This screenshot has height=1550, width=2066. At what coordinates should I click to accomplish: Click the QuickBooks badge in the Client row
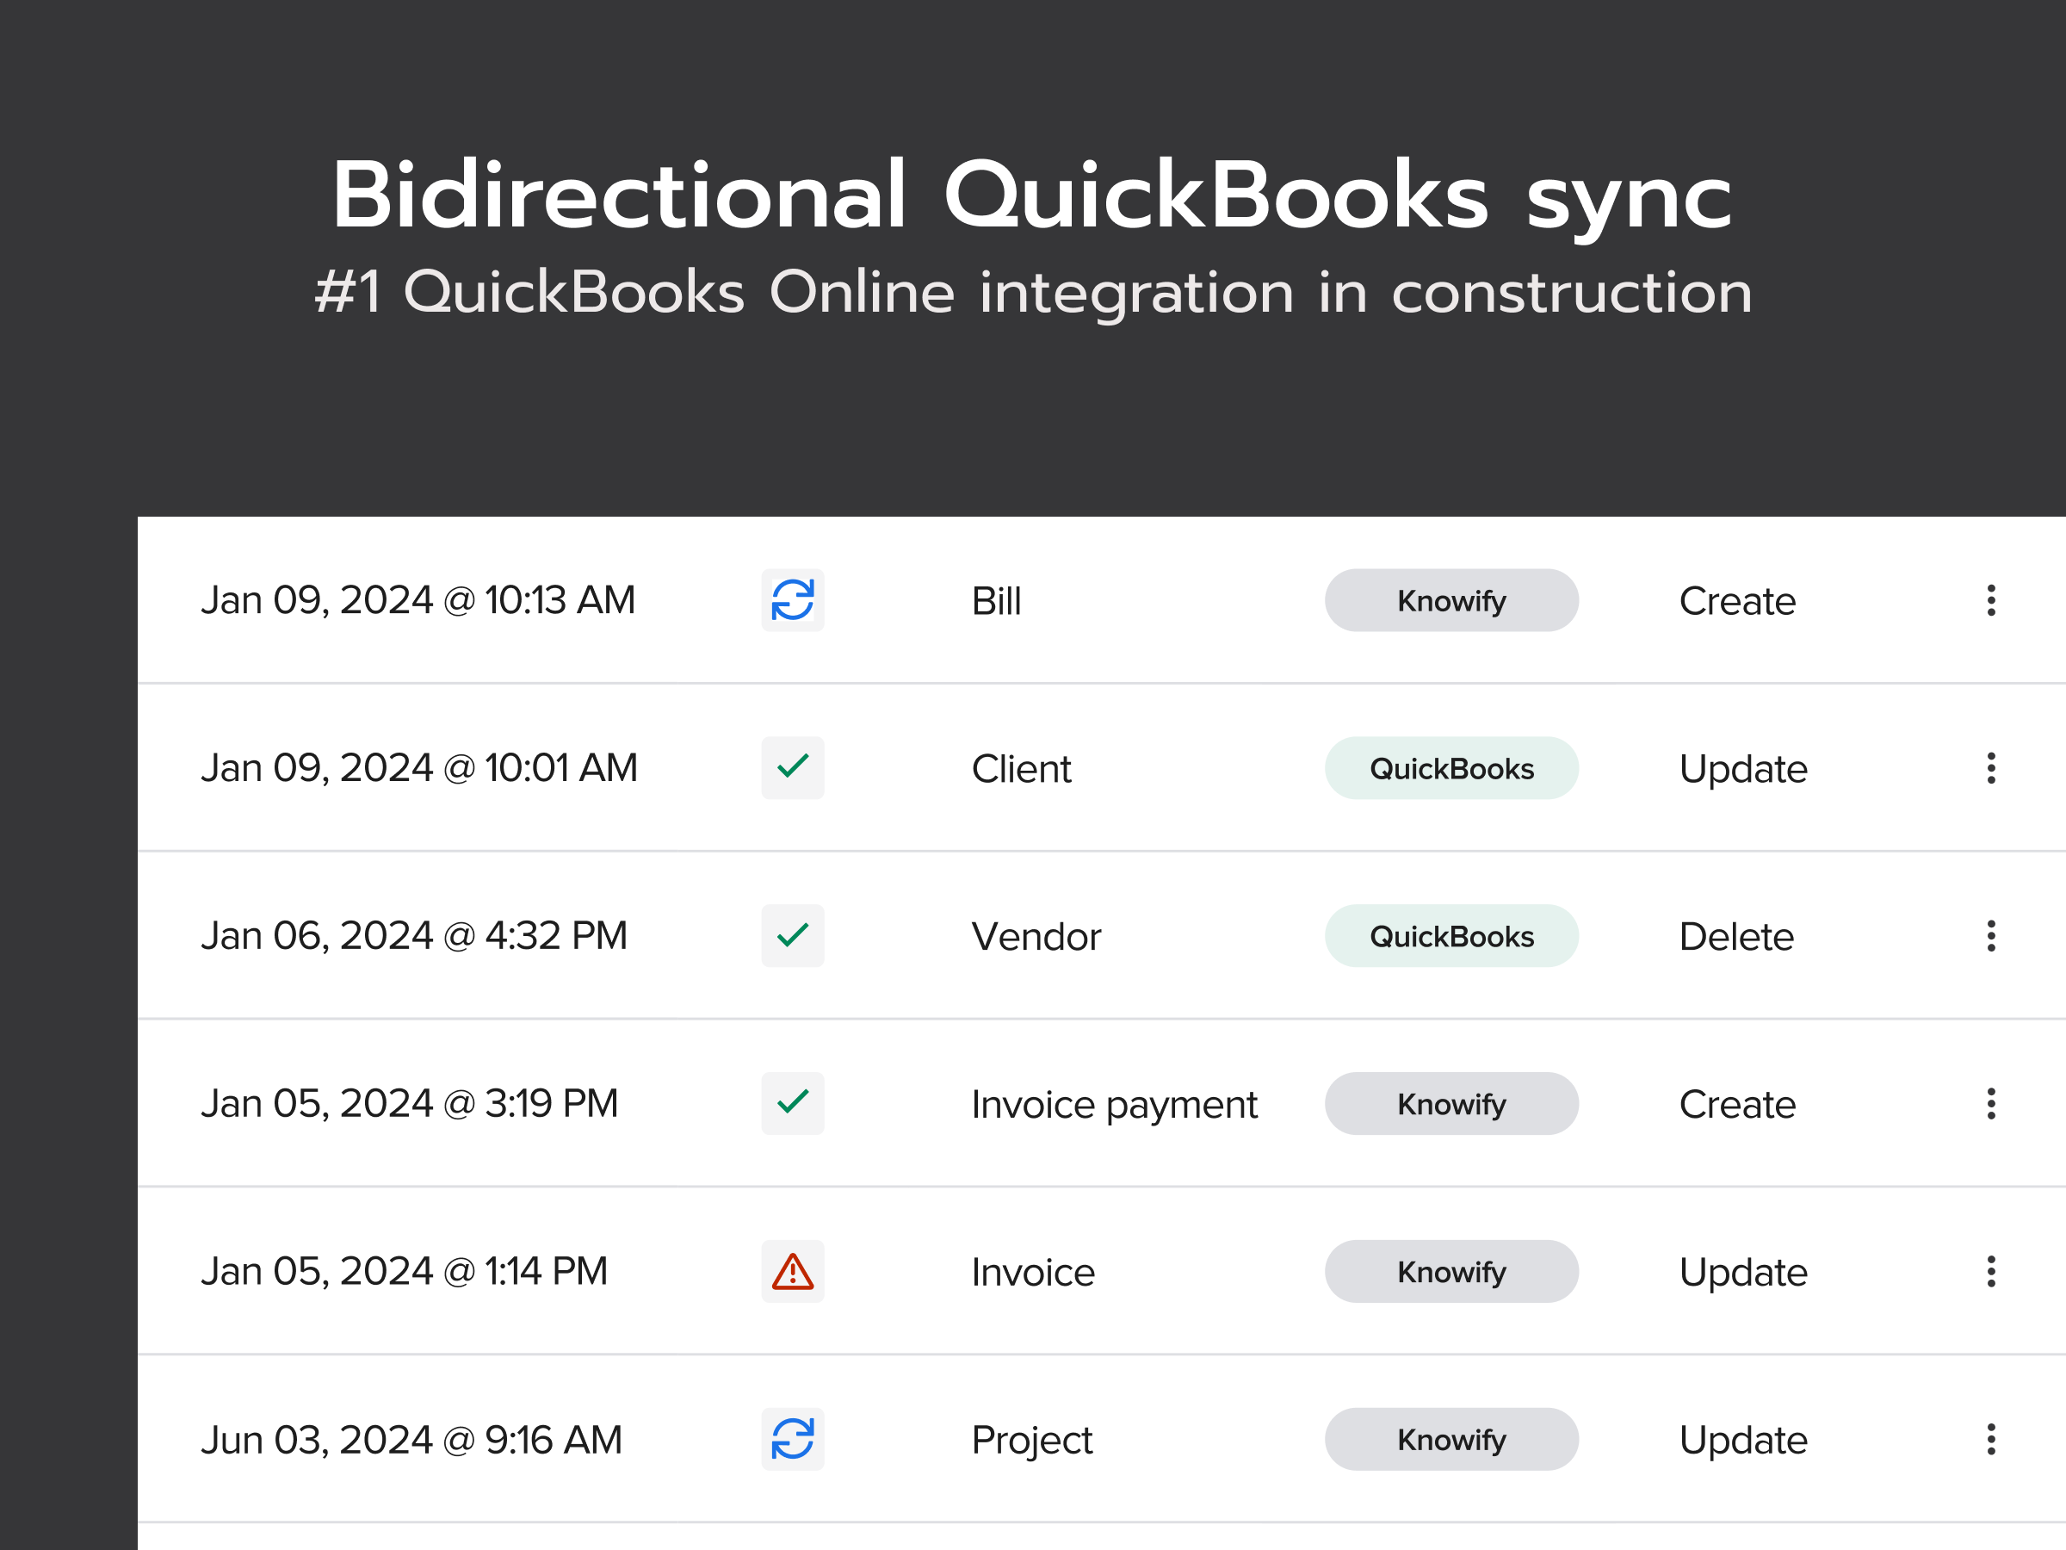tap(1451, 768)
